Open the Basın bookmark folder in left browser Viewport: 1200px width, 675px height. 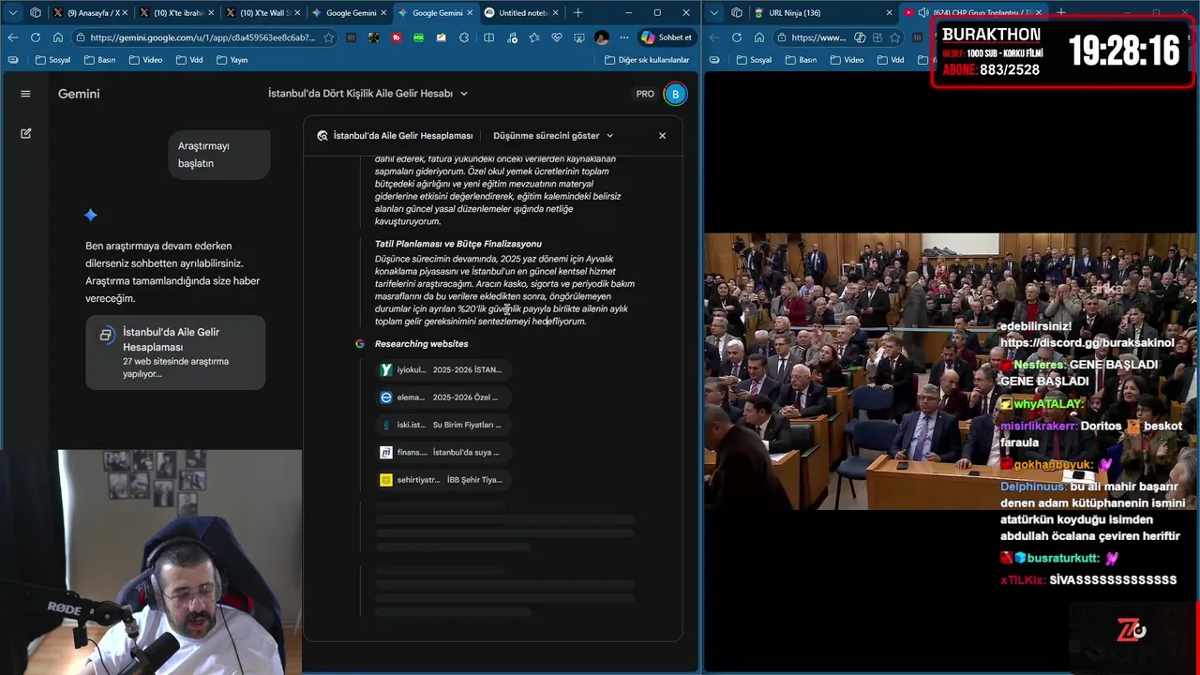(99, 60)
